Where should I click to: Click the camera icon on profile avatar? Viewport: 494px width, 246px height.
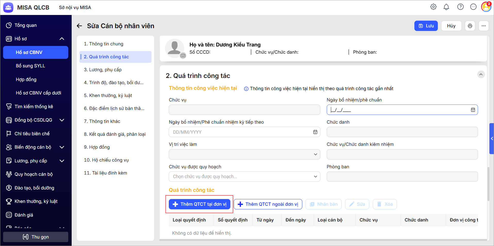(x=183, y=55)
